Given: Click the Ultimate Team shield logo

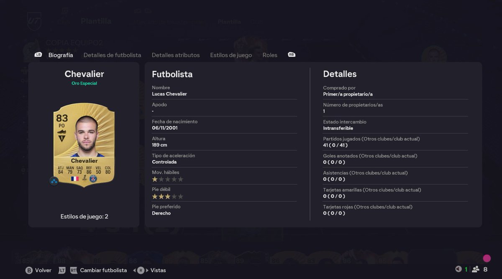Looking at the screenshot, I should click(x=34, y=21).
